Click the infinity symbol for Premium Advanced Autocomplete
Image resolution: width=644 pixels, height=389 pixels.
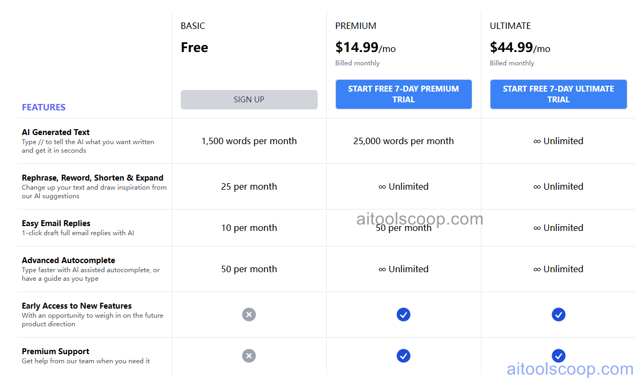383,268
